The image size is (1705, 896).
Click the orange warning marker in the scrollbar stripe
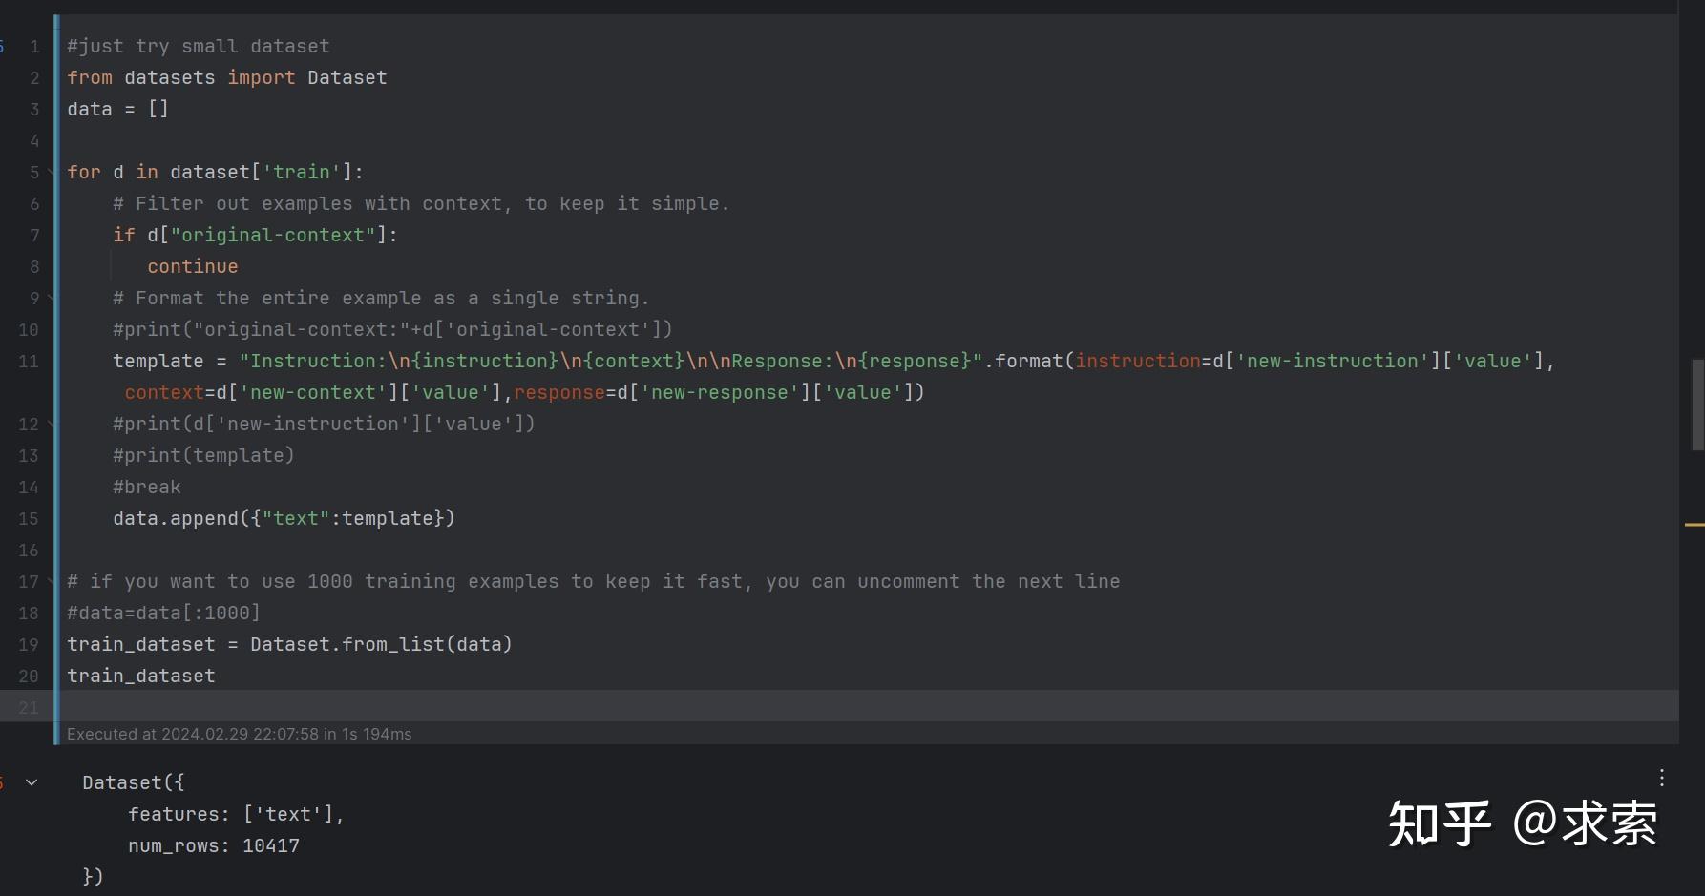click(x=1694, y=525)
